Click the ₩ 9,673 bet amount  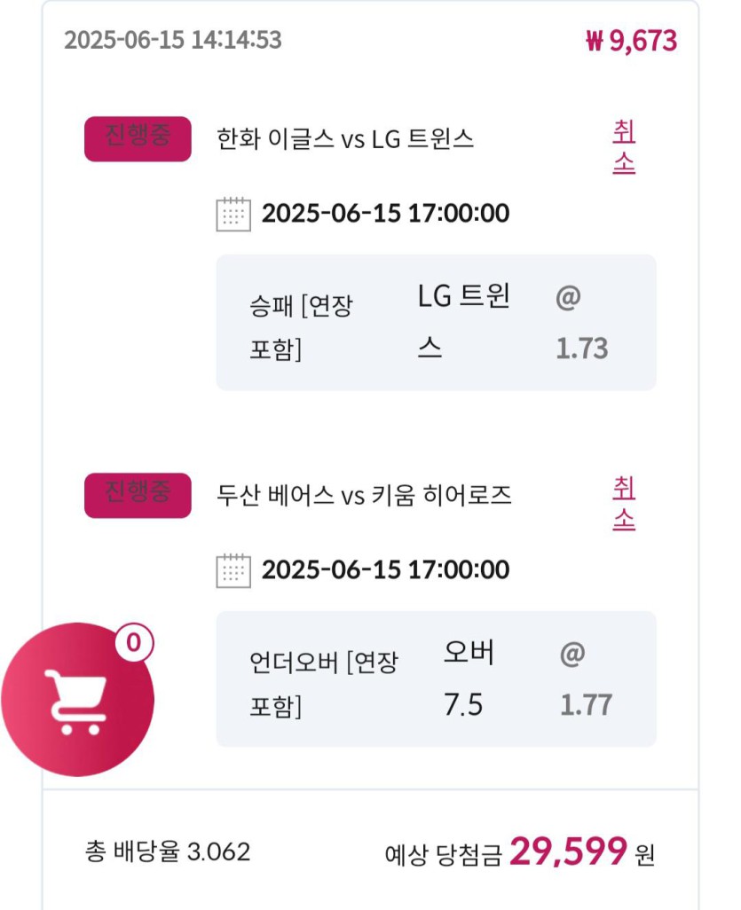pos(631,41)
